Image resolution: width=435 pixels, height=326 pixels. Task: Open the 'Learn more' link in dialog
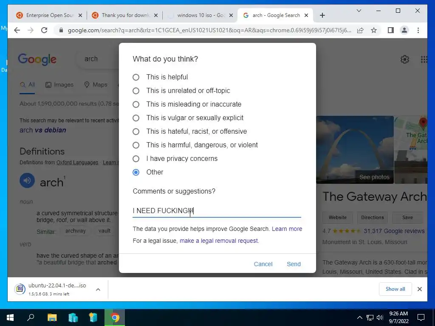pos(287,229)
